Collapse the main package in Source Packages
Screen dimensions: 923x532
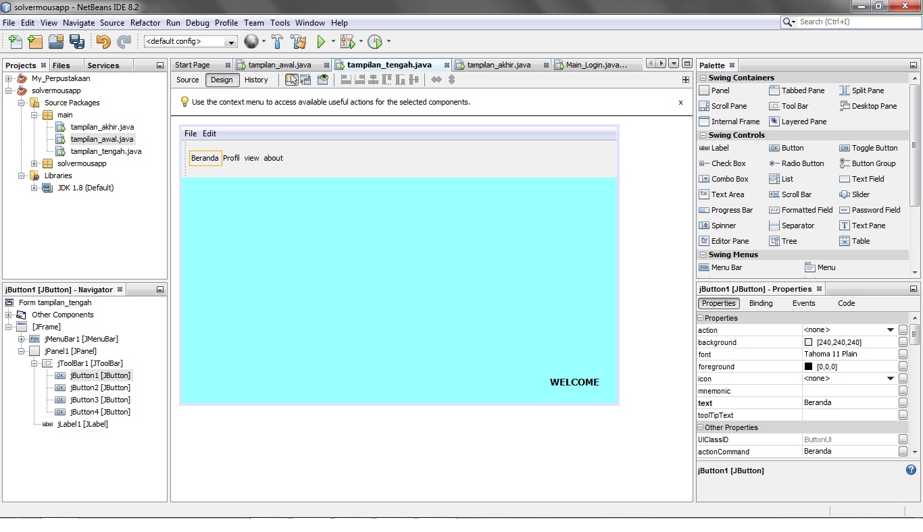tap(34, 115)
